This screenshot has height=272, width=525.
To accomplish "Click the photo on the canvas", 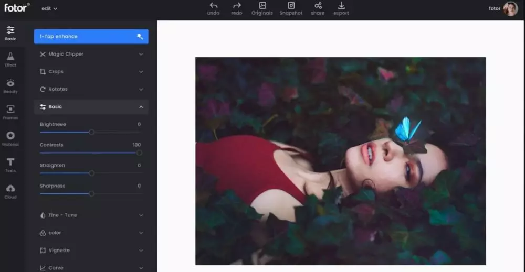I will 341,161.
